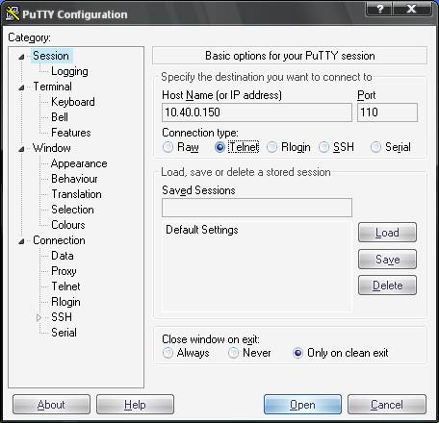Choose SSH connection type
The height and width of the screenshot is (423, 439).
point(323,147)
